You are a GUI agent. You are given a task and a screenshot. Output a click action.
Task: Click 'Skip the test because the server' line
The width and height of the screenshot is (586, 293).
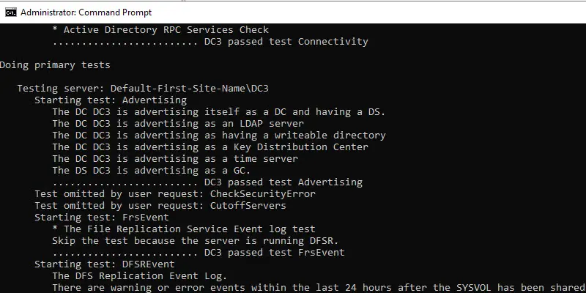[196, 241]
